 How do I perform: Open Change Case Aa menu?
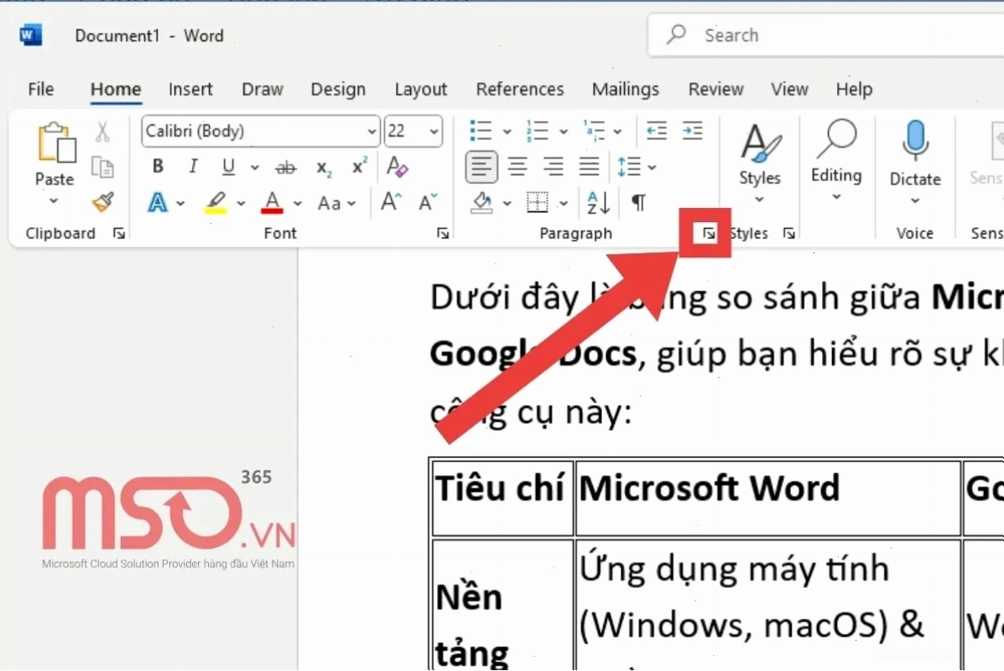[x=337, y=204]
